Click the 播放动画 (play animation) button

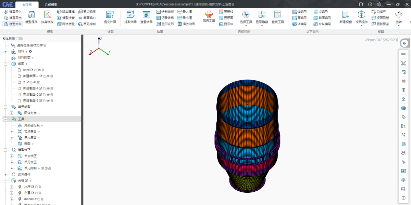186,24
